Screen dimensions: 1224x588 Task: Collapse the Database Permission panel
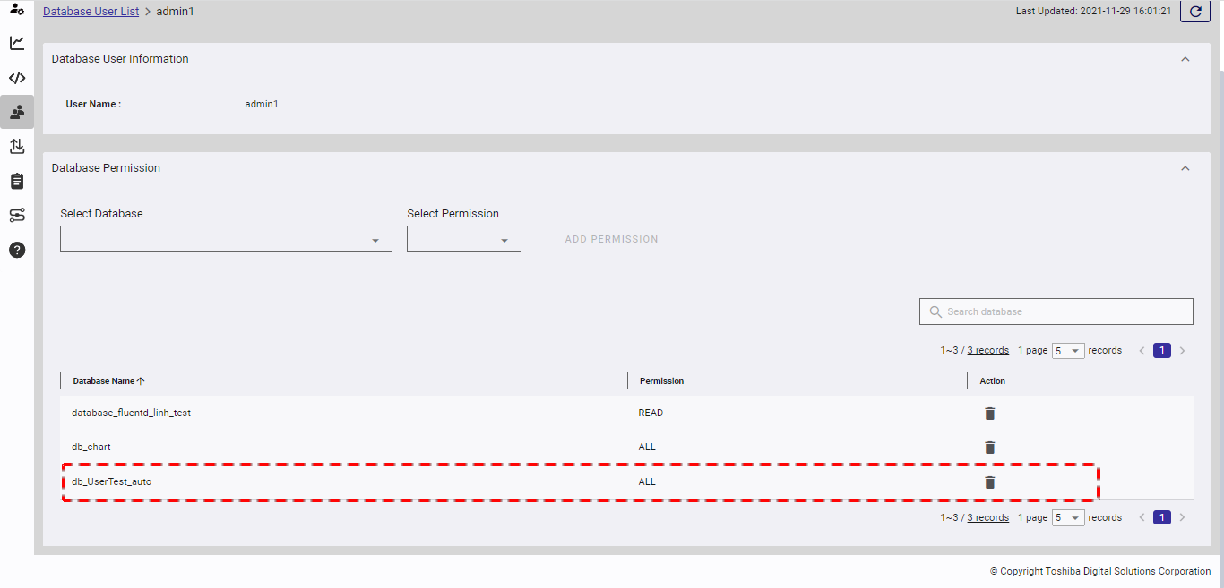1185,168
